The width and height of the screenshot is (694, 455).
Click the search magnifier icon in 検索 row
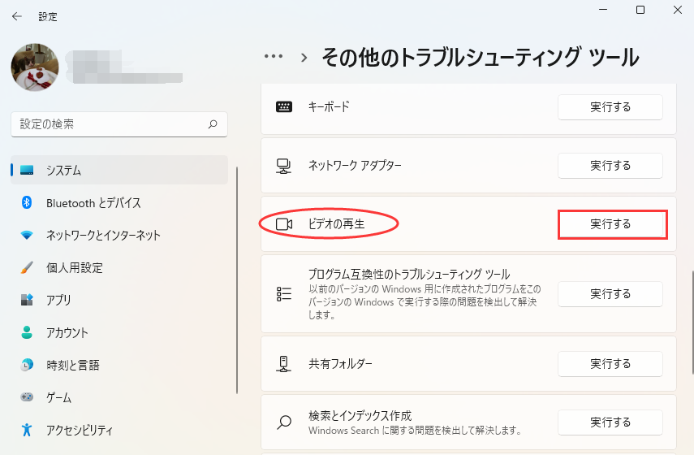coord(284,422)
